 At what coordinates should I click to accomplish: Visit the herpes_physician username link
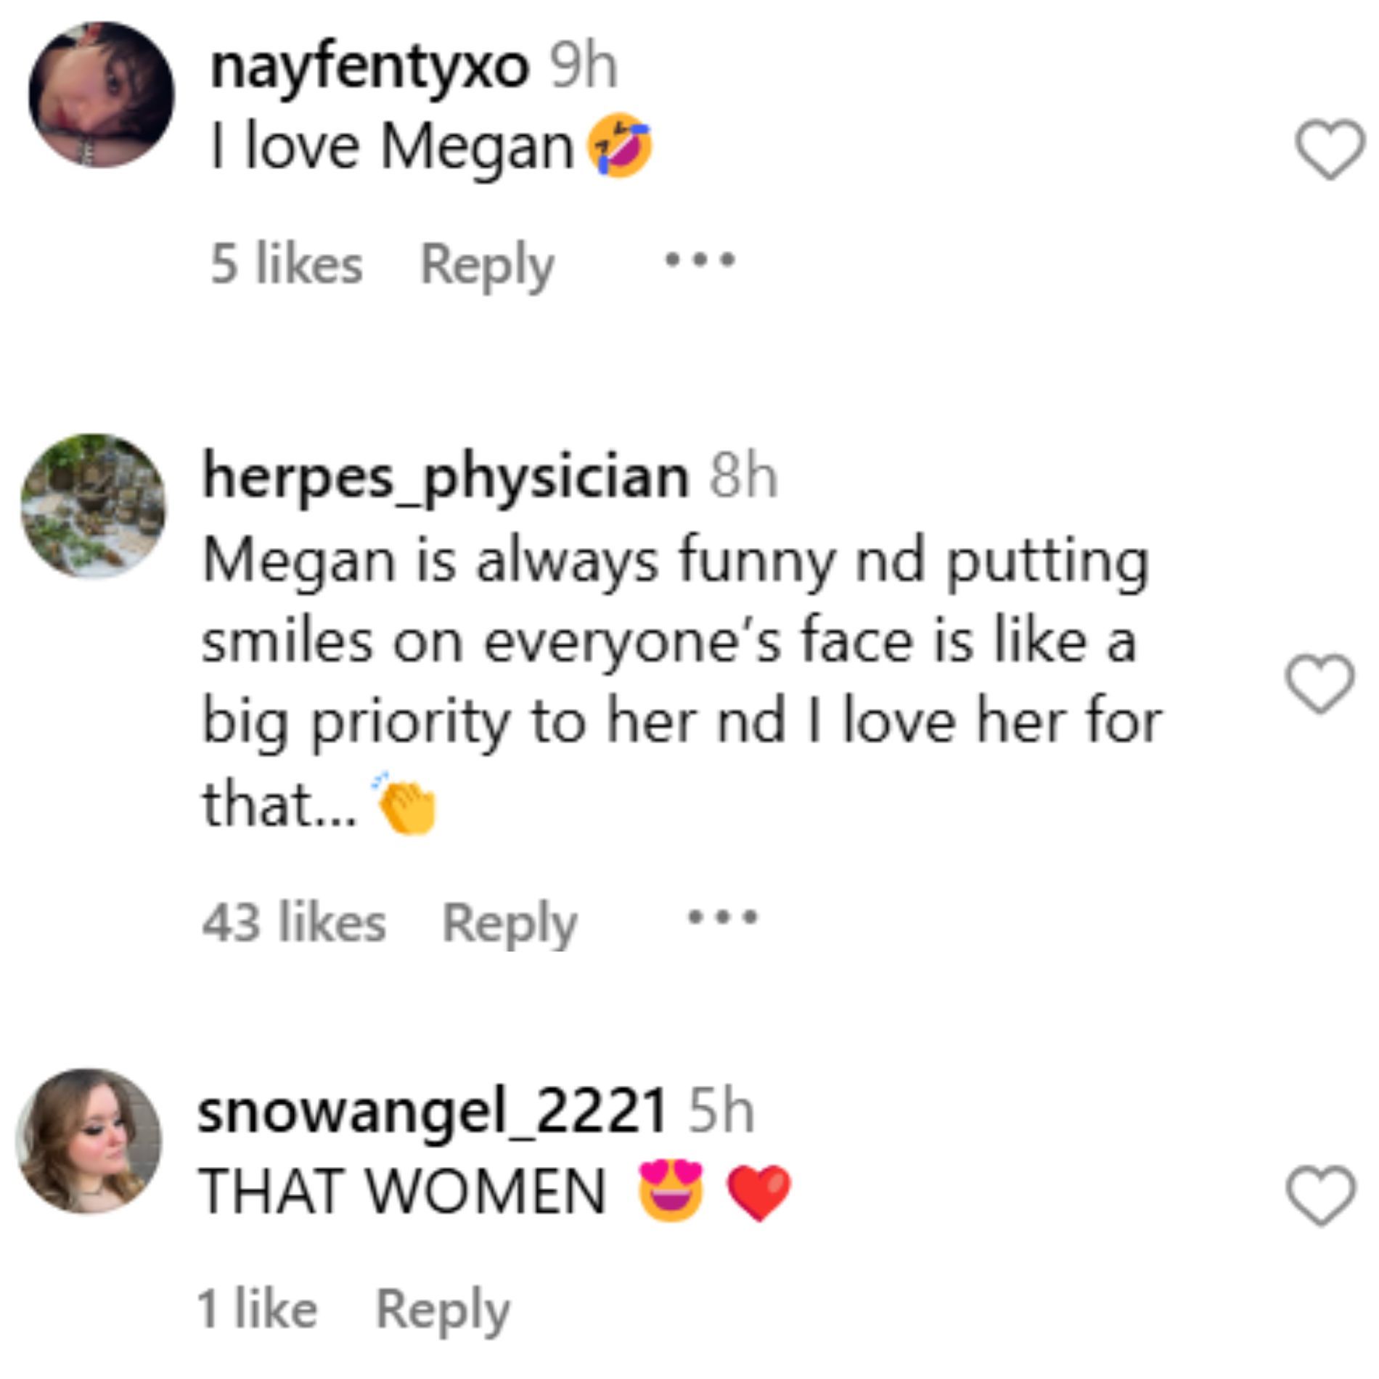(445, 478)
